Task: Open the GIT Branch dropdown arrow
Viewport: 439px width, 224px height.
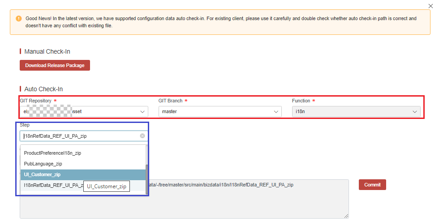Action: click(x=276, y=111)
